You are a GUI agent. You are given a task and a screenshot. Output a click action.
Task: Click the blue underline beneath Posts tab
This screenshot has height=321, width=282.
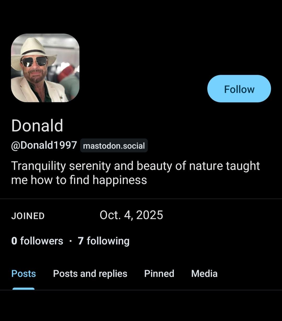click(x=23, y=289)
